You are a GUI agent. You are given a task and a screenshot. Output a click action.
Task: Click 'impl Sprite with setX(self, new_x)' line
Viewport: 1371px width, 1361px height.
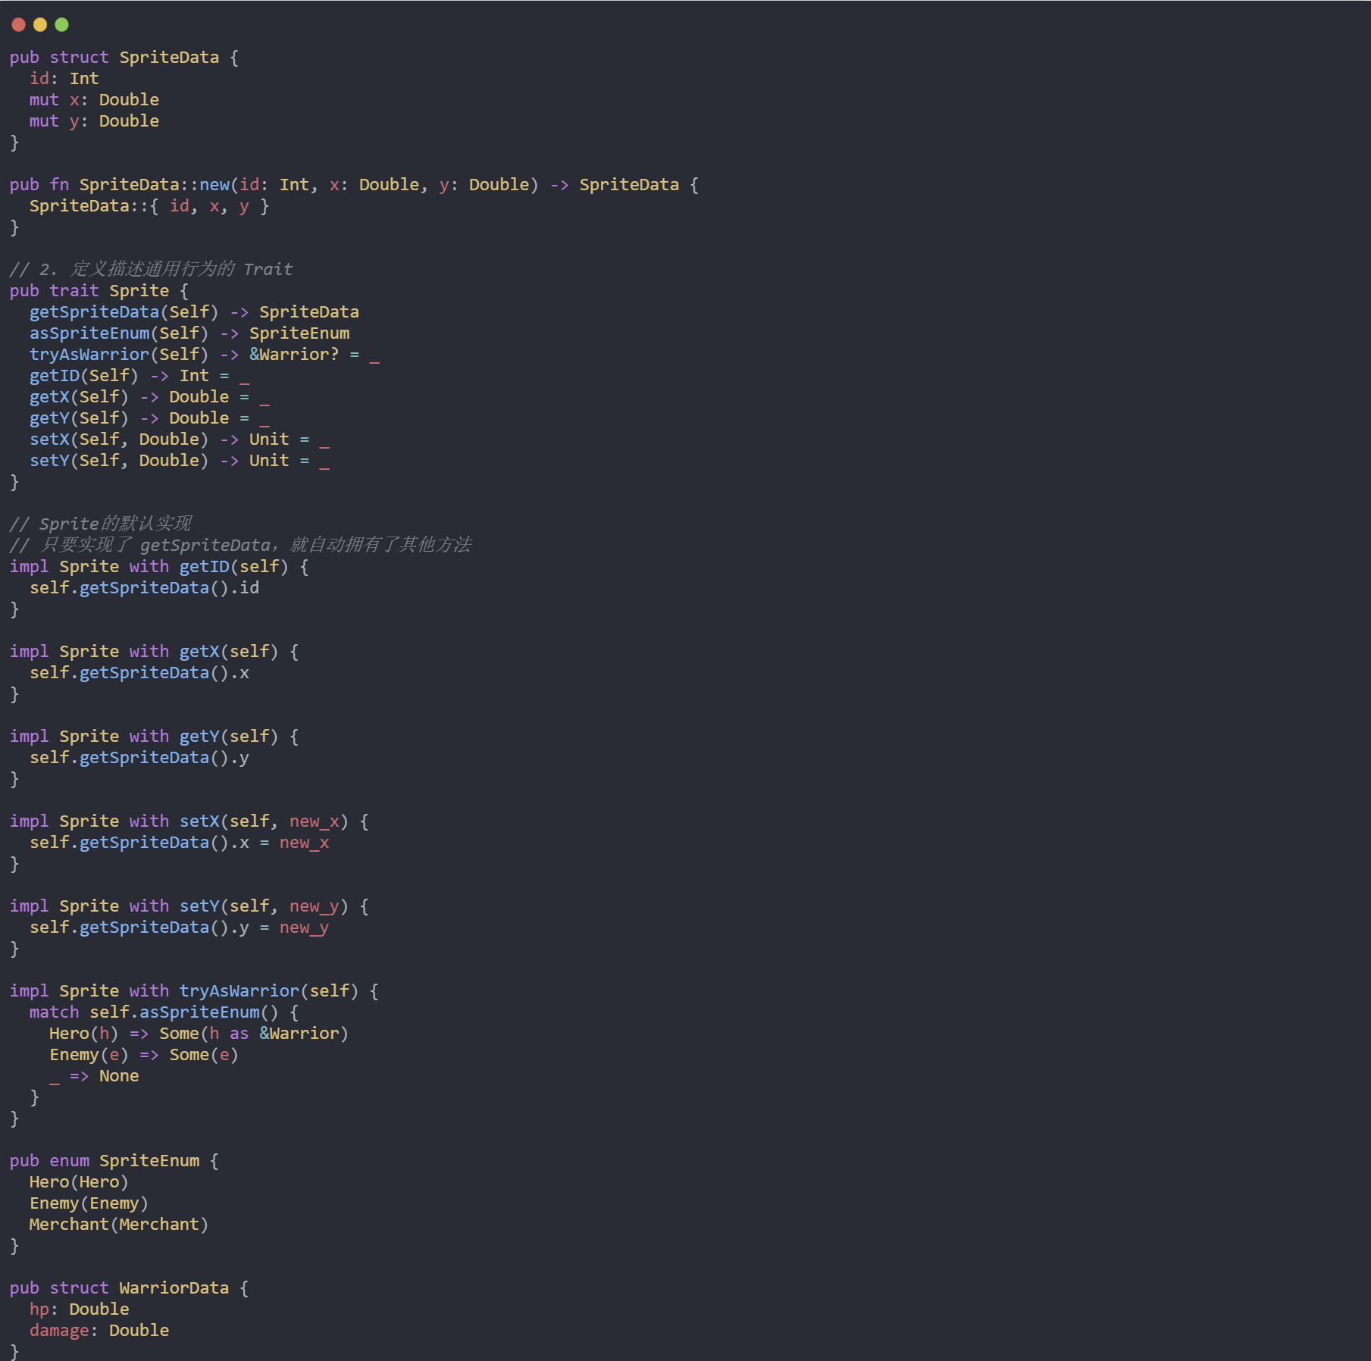point(189,821)
